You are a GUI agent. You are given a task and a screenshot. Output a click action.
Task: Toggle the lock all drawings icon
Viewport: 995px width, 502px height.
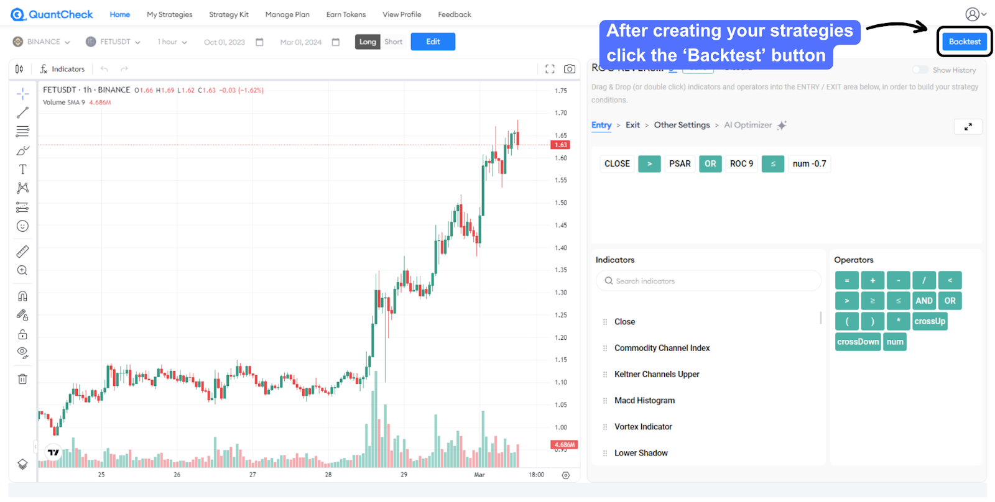click(22, 334)
